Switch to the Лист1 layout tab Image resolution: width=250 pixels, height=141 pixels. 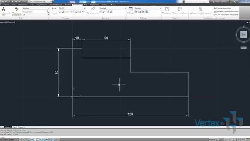click(x=15, y=127)
